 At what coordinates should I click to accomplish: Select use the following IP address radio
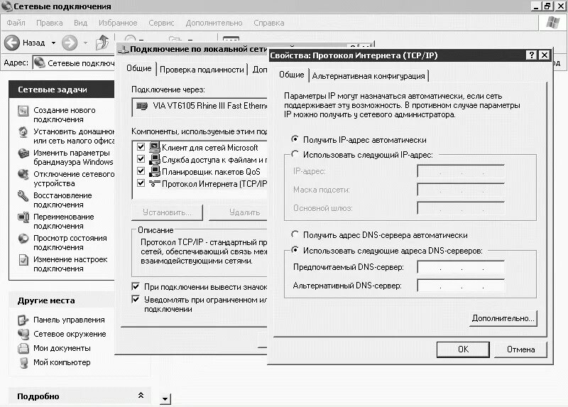(295, 154)
